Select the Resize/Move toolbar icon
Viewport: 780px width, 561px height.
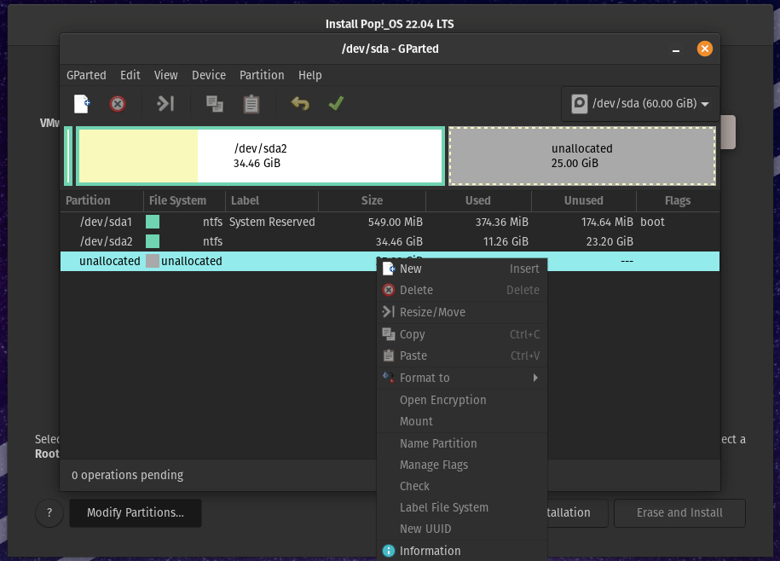pos(163,103)
